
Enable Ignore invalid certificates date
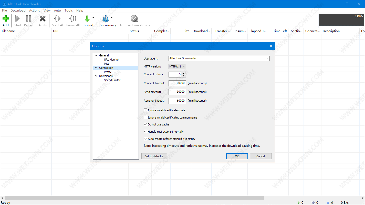pyautogui.click(x=146, y=110)
